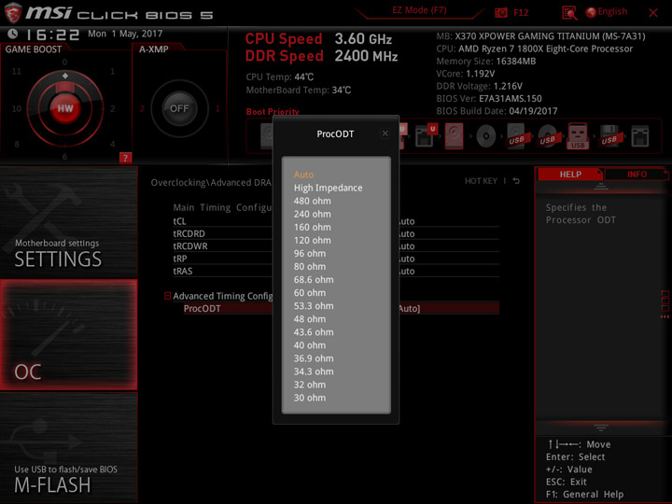Toggle the A-XMP OFF knob
The image size is (672, 504).
point(179,108)
